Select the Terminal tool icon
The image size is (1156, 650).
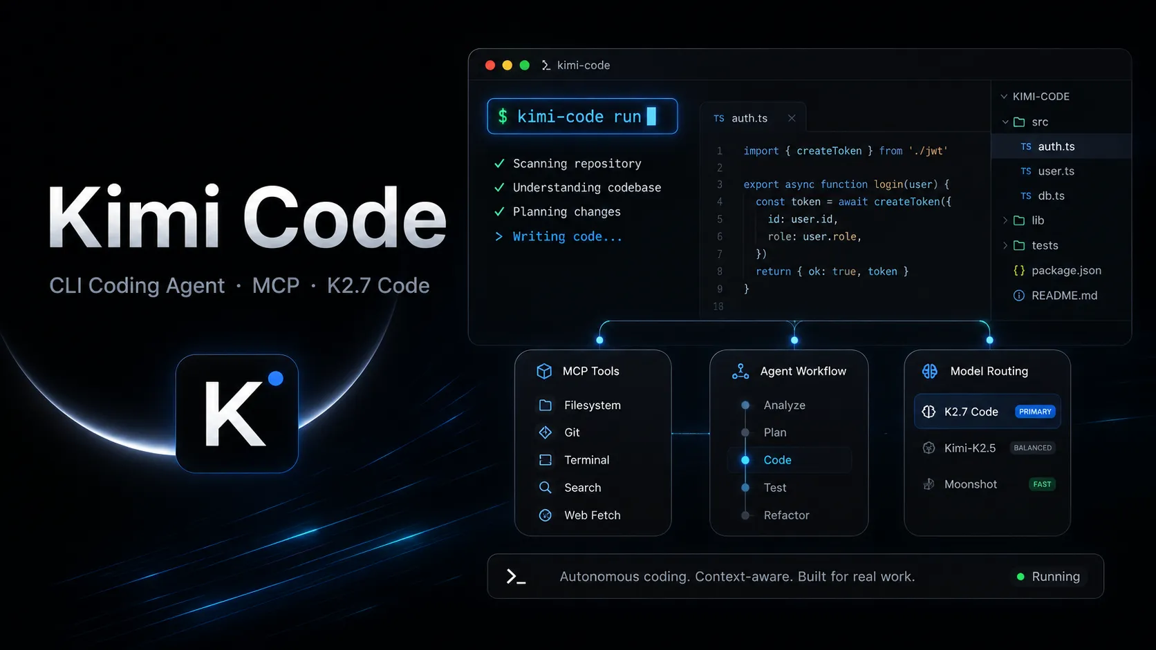546,460
